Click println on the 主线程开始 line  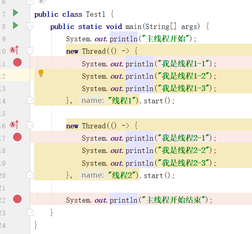[124, 39]
